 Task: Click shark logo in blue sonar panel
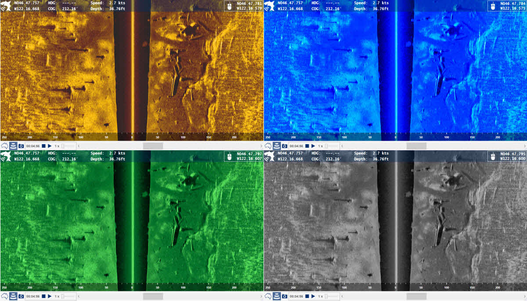point(270,6)
